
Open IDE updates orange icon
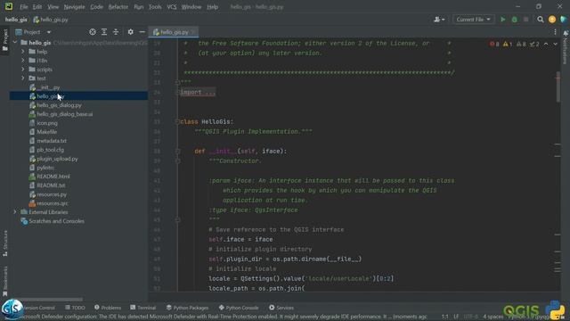(x=552, y=20)
